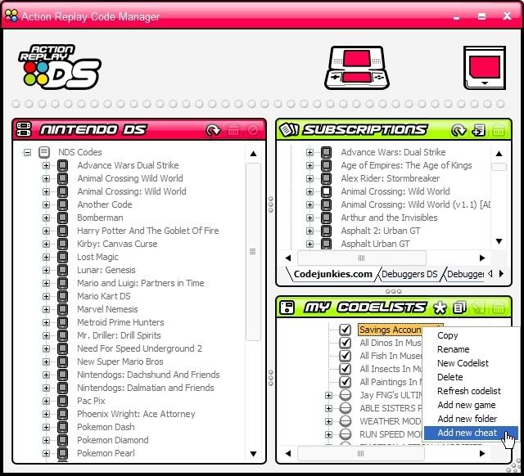Expand the Jay FNG's ULTIM folder

pyautogui.click(x=328, y=396)
